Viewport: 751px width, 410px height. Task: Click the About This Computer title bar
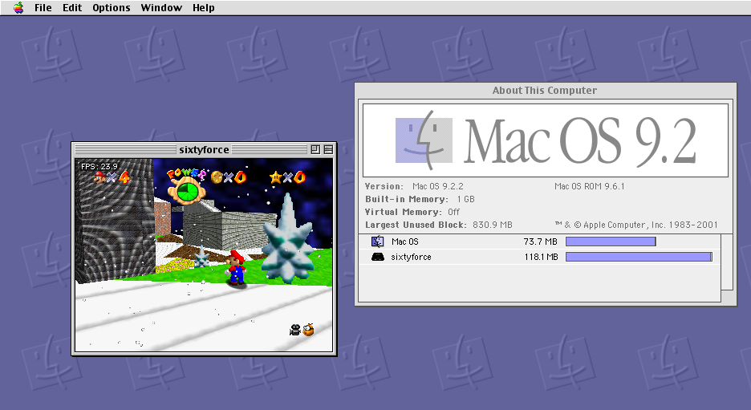click(545, 90)
